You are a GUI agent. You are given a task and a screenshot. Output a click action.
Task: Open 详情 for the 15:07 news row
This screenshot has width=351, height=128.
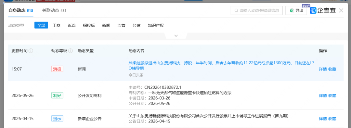coord(323,69)
